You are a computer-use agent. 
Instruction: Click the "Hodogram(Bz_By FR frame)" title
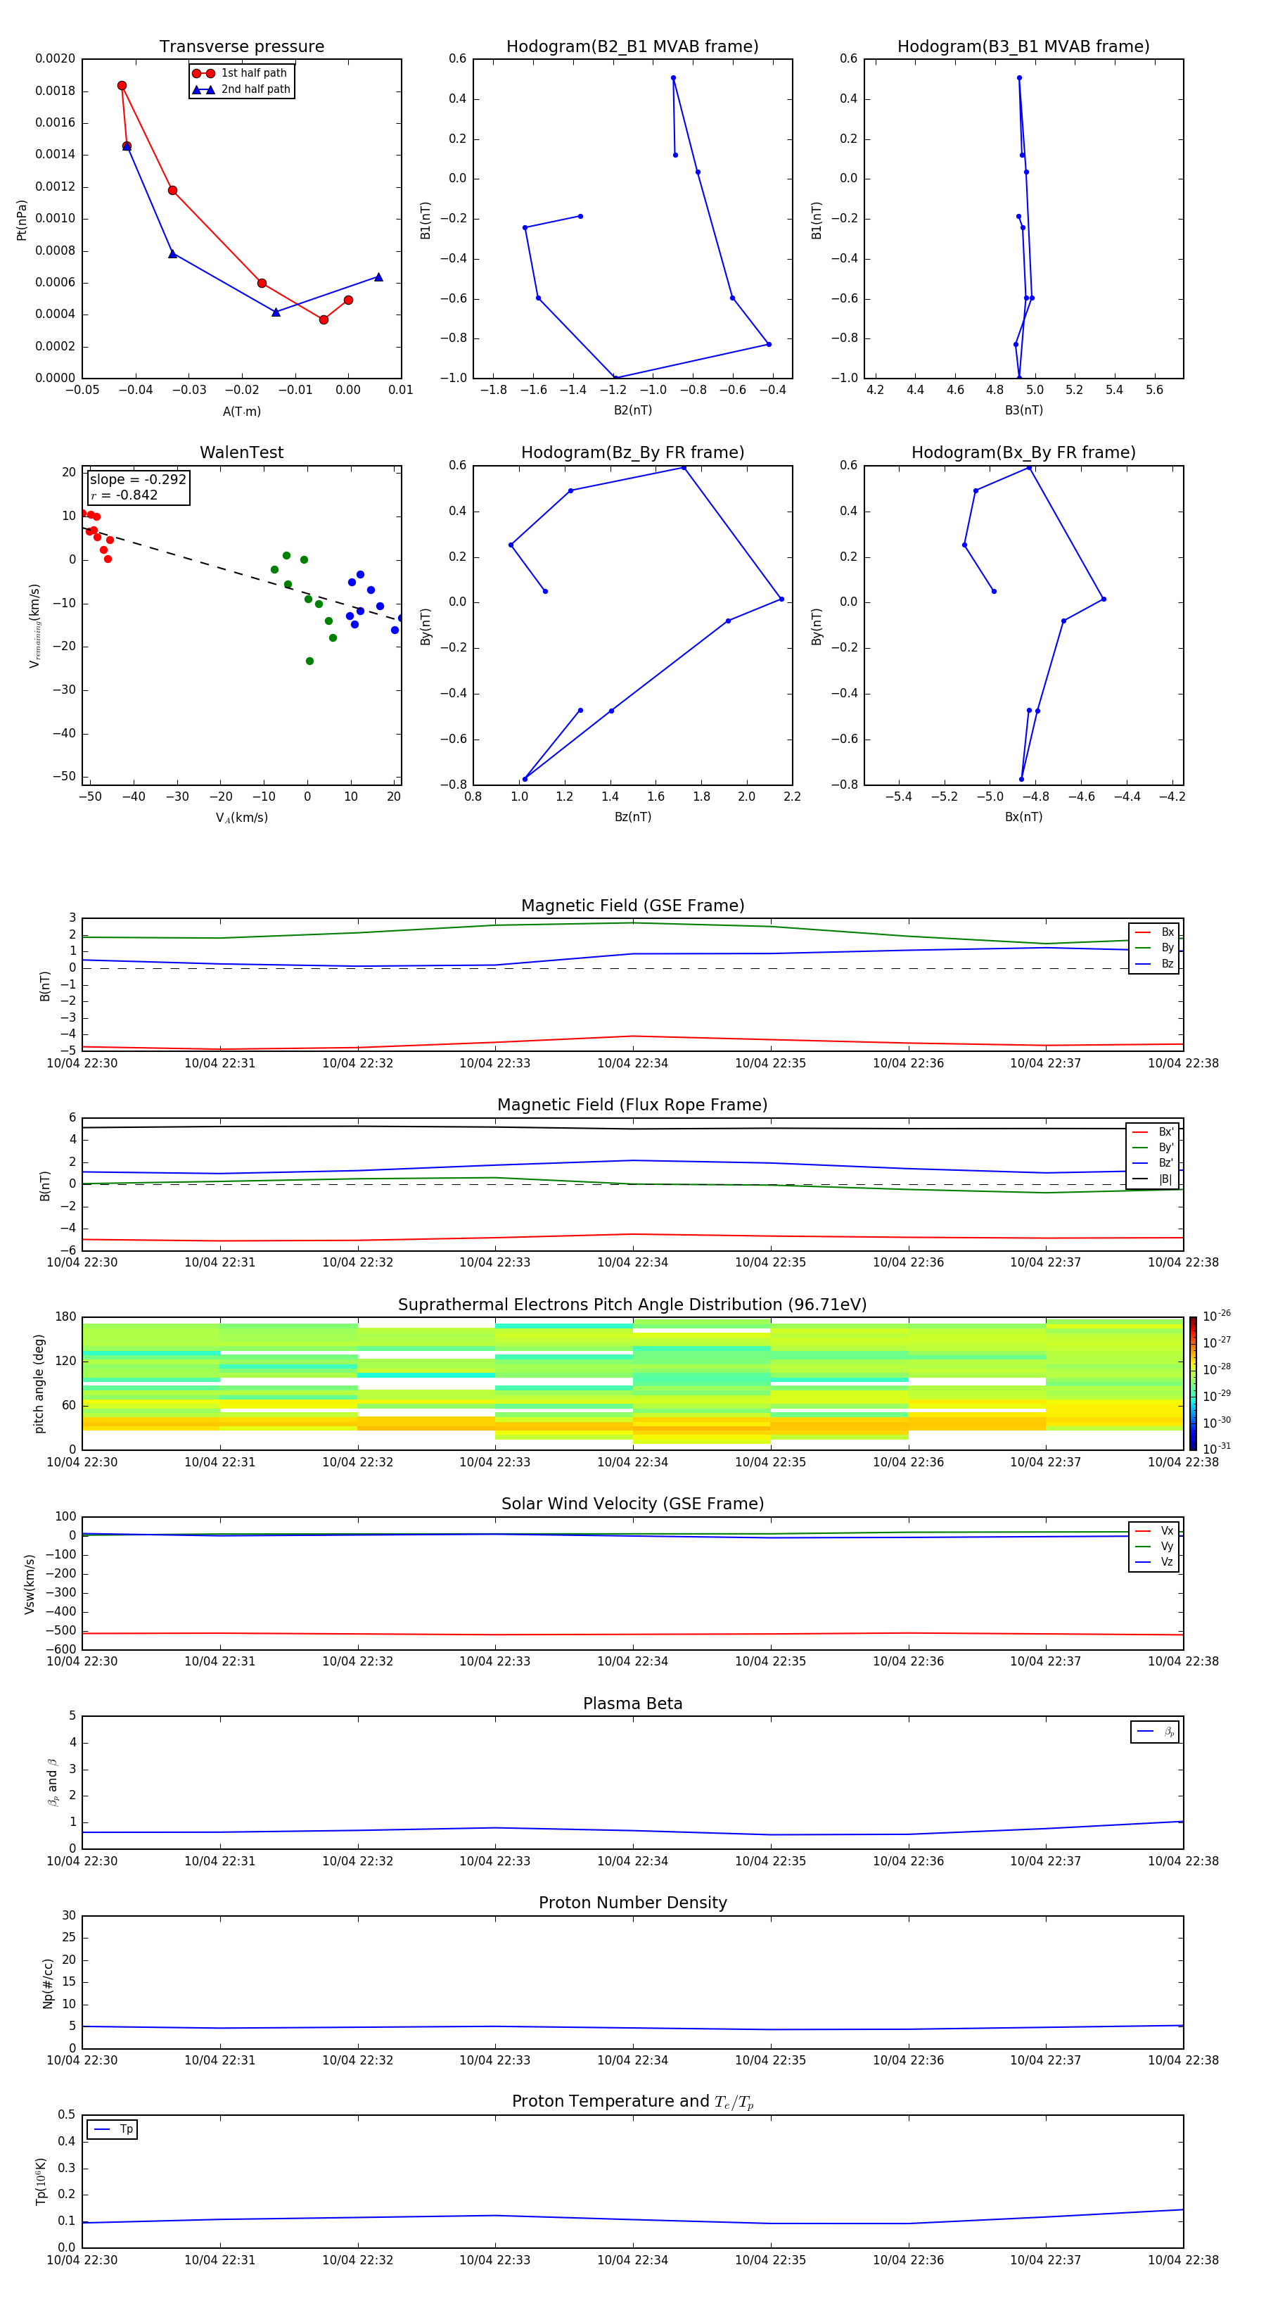click(x=632, y=452)
